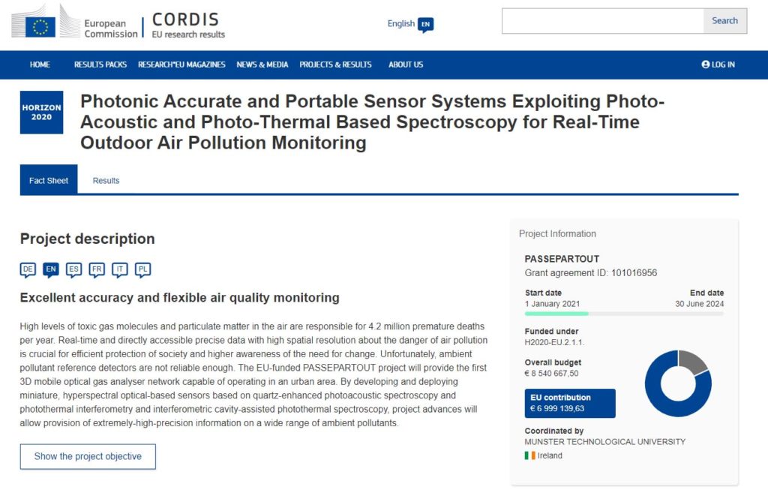Select the DE language speech bubble
This screenshot has height=490, width=768.
click(x=28, y=269)
